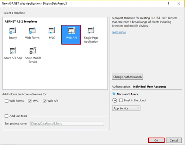Close the New ASP.NET Web Application dialog
The height and width of the screenshot is (145, 185).
(179, 4)
